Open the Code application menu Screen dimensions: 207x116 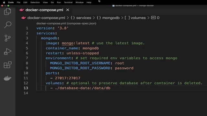point(11,2)
